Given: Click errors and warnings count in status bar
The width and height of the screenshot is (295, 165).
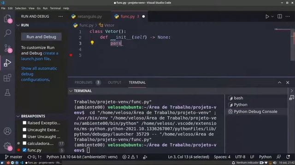Looking at the screenshot, I should tap(130, 157).
